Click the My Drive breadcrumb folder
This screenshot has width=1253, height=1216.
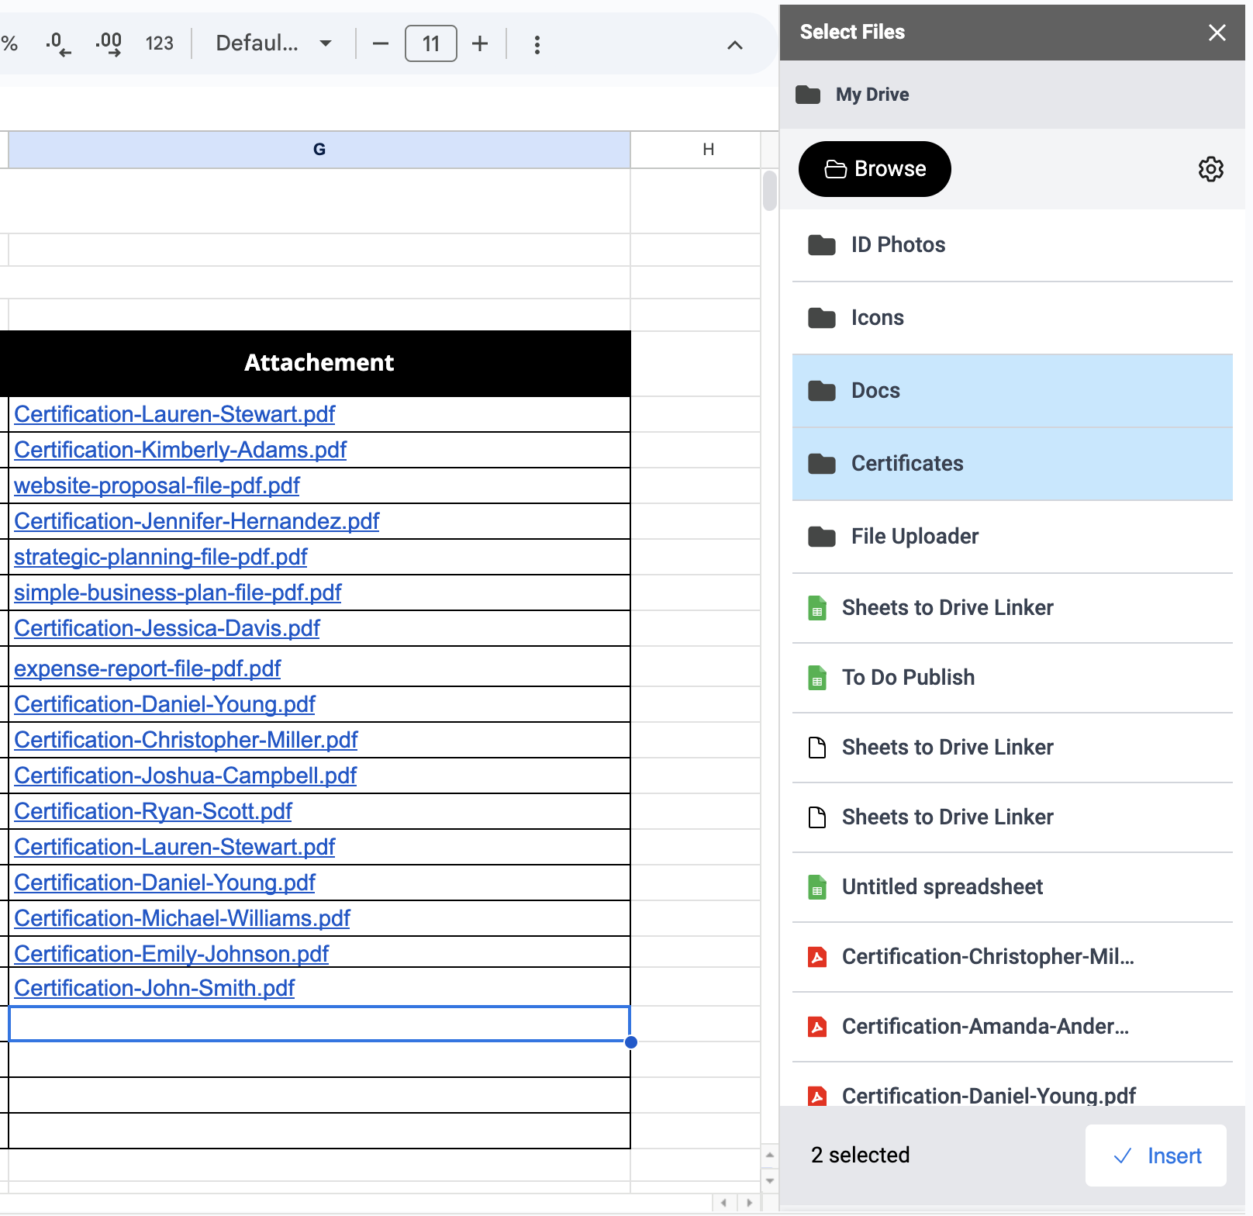coord(872,95)
